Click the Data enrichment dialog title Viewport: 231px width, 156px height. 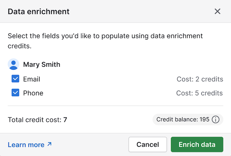[38, 11]
